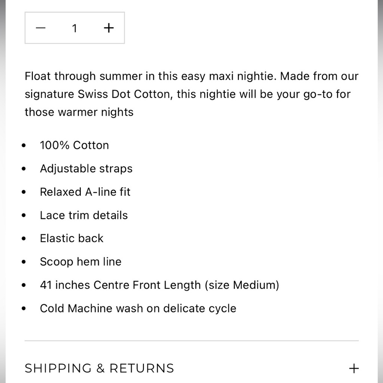Screen dimensions: 383x383
Task: Select the quantity value field showing 1
Action: (75, 28)
